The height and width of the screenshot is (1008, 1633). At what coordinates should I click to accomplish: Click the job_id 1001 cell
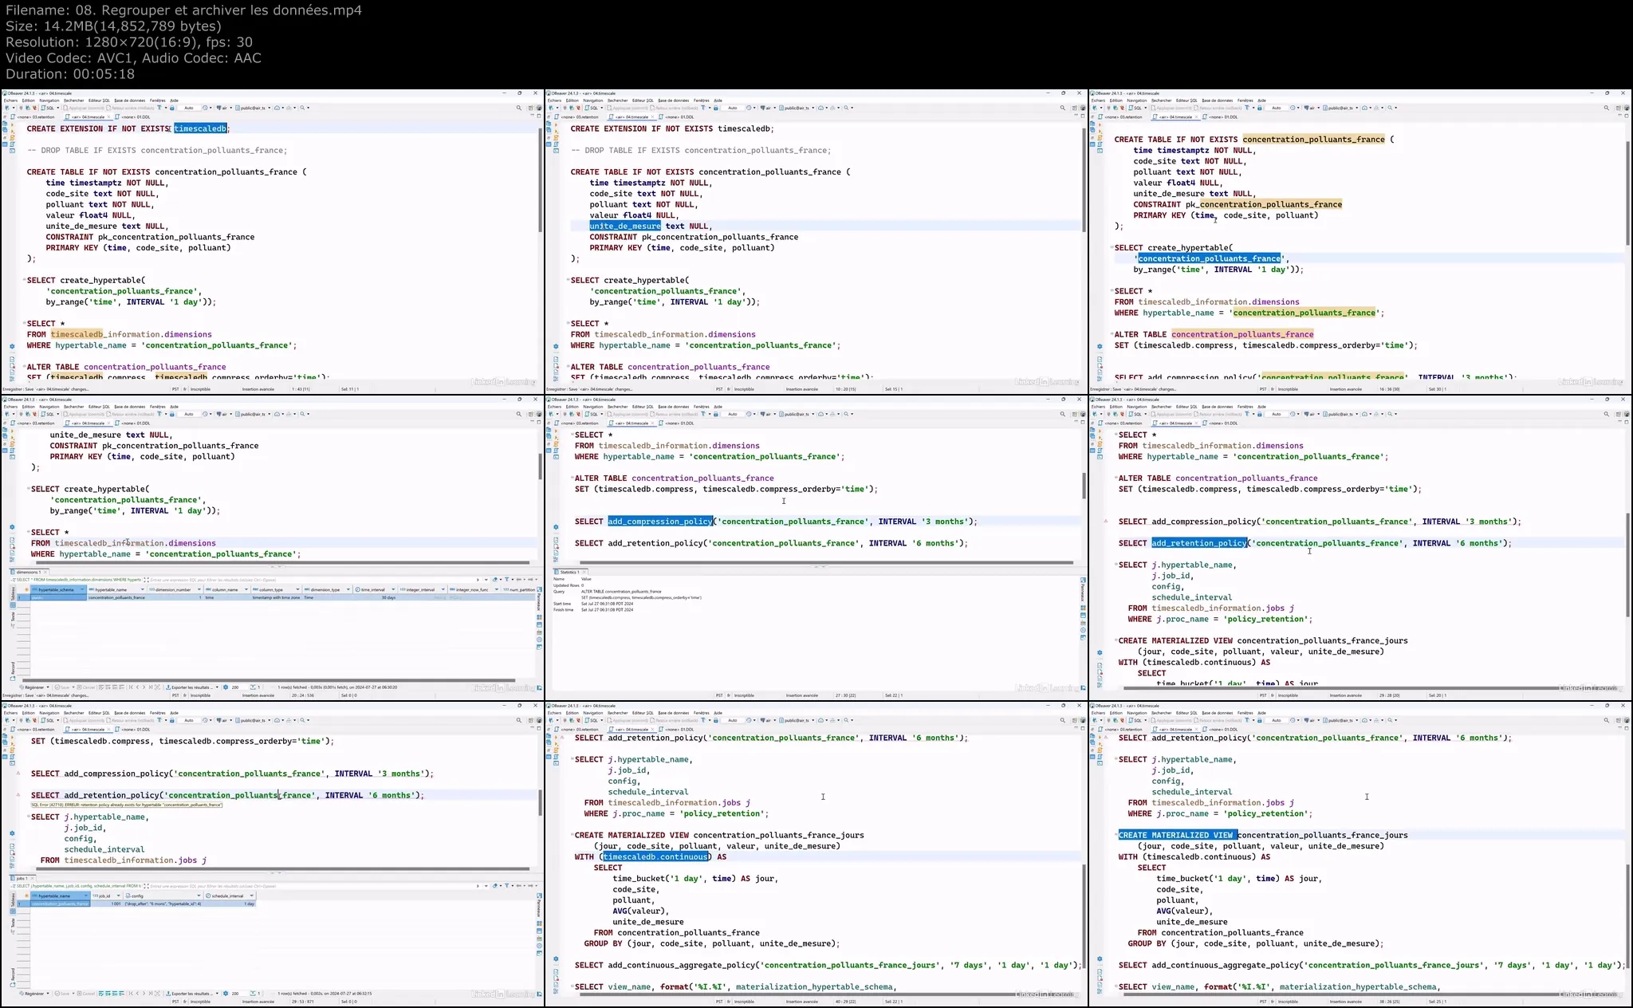(116, 904)
